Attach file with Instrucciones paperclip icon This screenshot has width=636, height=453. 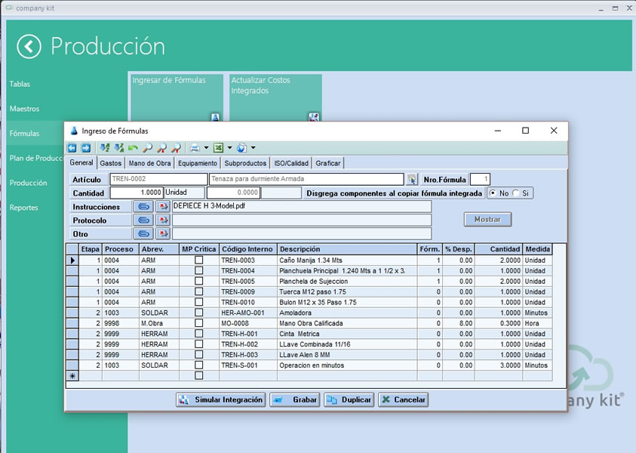click(x=143, y=207)
